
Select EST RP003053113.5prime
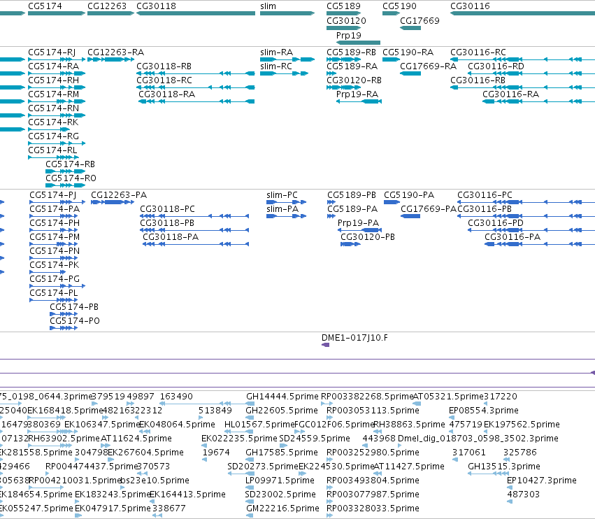(x=373, y=411)
